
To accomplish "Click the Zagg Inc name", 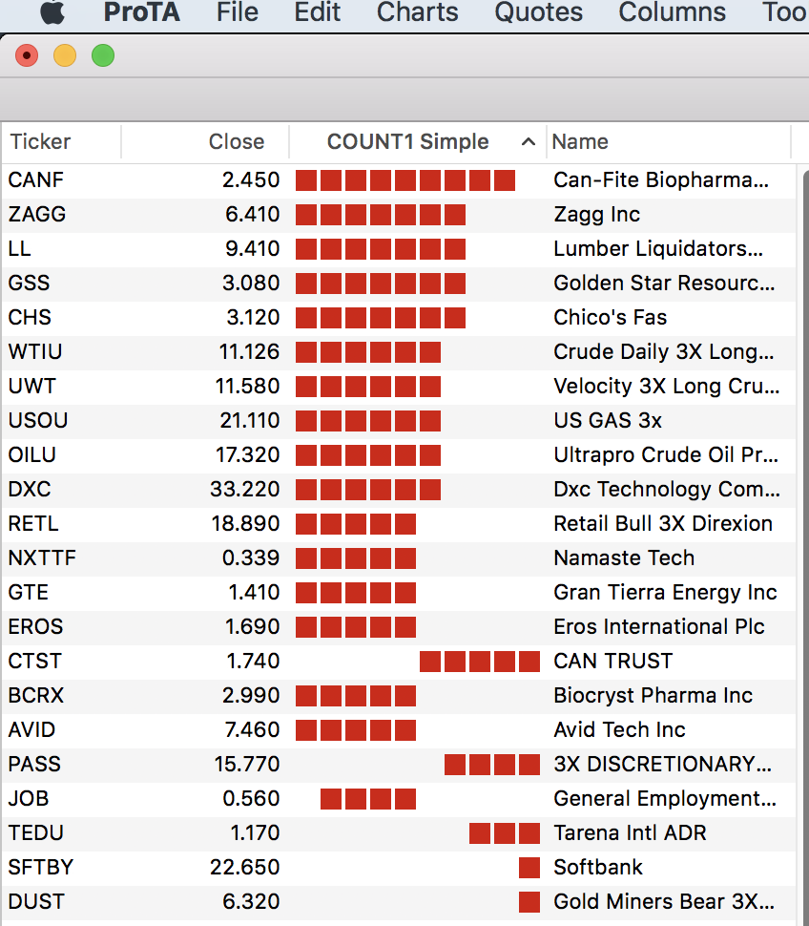I will [596, 215].
